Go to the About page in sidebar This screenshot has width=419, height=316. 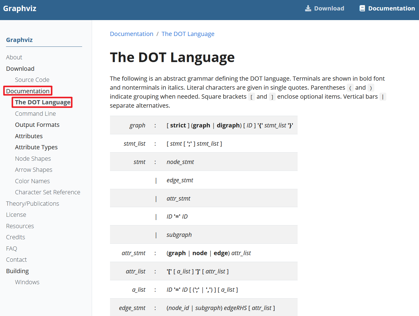14,57
